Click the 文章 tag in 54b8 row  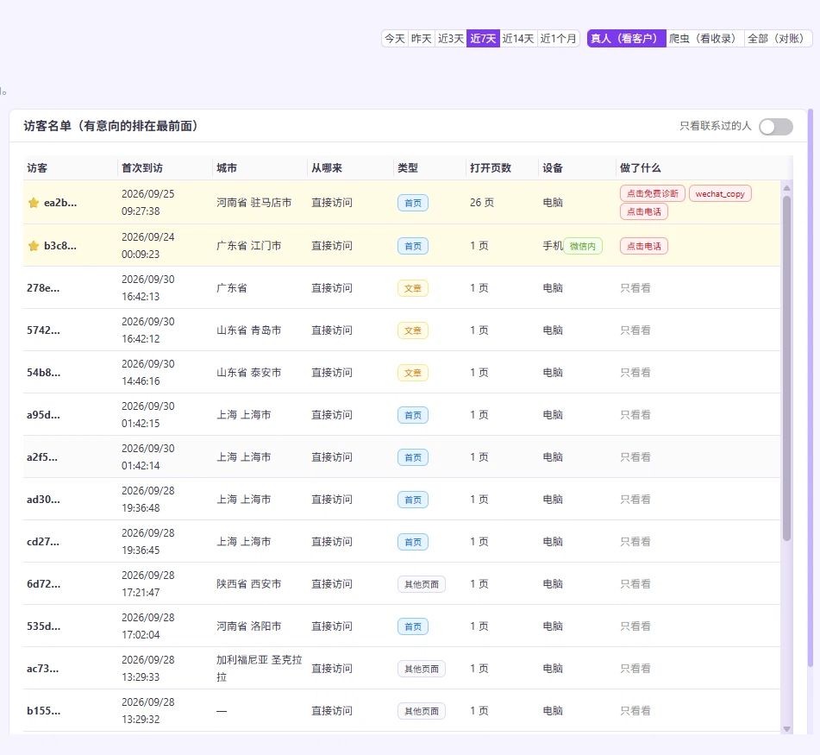pyautogui.click(x=413, y=373)
